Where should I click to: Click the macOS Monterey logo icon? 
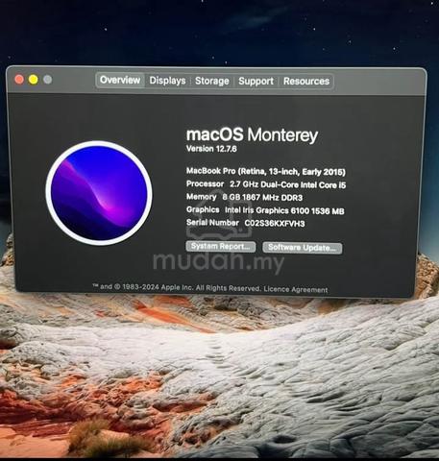tap(99, 193)
